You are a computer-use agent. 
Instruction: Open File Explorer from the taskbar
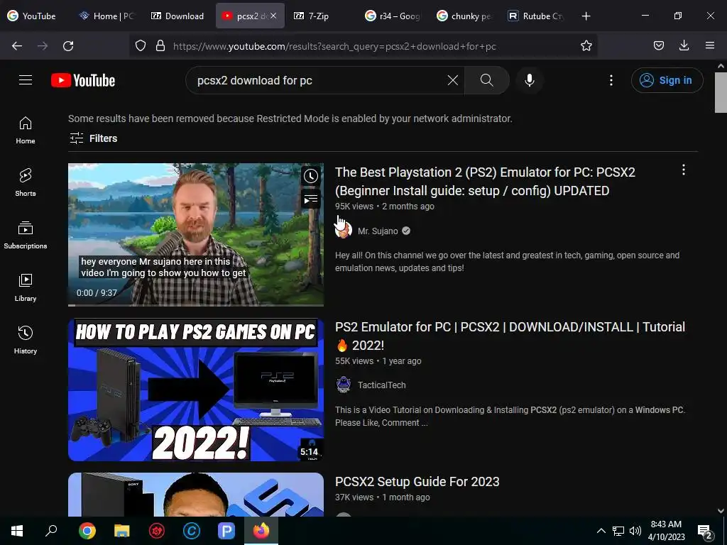(x=122, y=531)
